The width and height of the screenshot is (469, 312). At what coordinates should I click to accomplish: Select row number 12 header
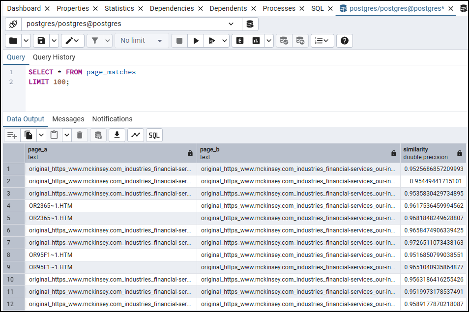coord(14,304)
